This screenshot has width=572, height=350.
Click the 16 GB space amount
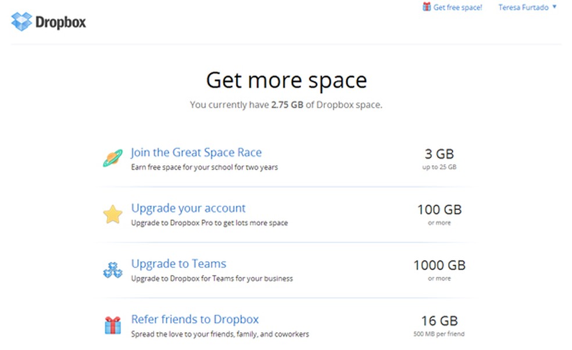[x=439, y=320]
